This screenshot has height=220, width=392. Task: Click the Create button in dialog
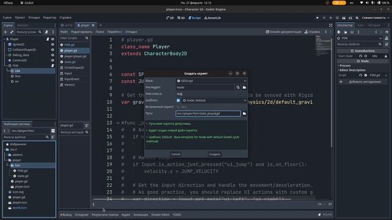pos(214,154)
